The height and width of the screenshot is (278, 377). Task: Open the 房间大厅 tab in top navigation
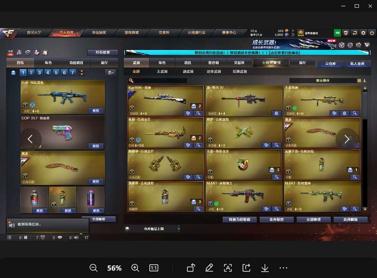(x=34, y=33)
